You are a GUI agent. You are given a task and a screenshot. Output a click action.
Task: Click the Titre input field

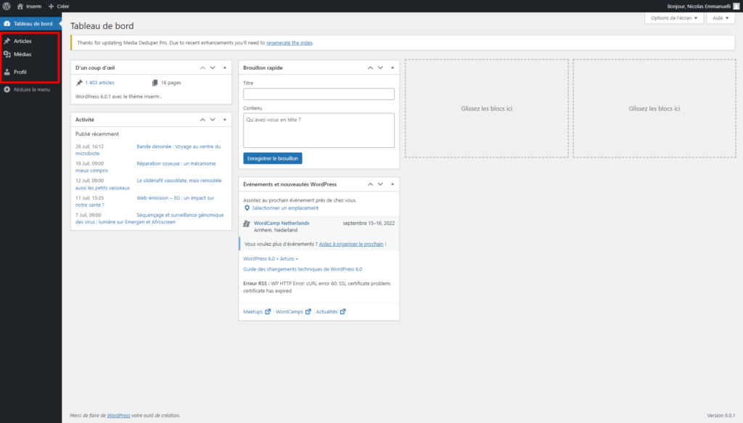(319, 94)
